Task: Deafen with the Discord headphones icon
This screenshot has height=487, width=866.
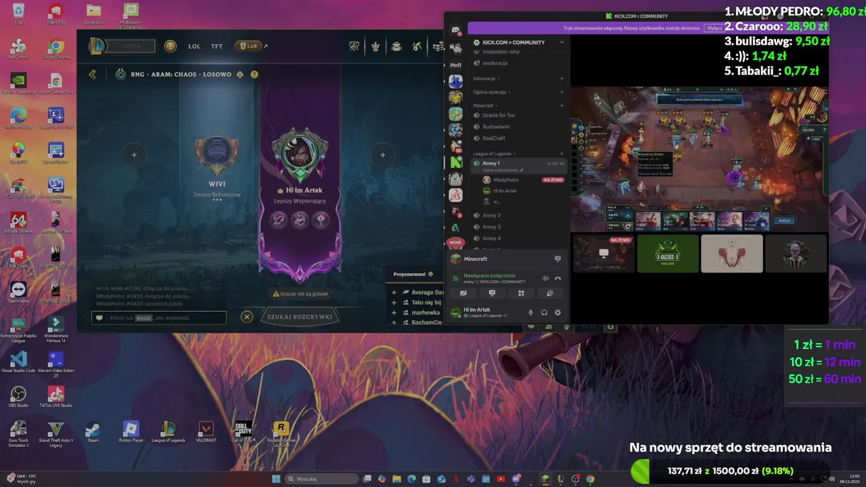Action: click(x=544, y=312)
